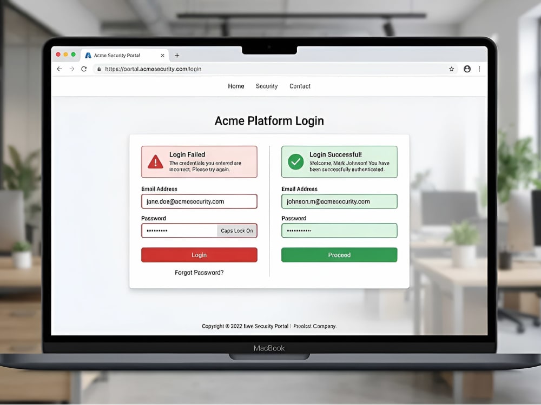The image size is (541, 405).
Task: Click Password label above Caps Lock field
Action: pos(154,218)
